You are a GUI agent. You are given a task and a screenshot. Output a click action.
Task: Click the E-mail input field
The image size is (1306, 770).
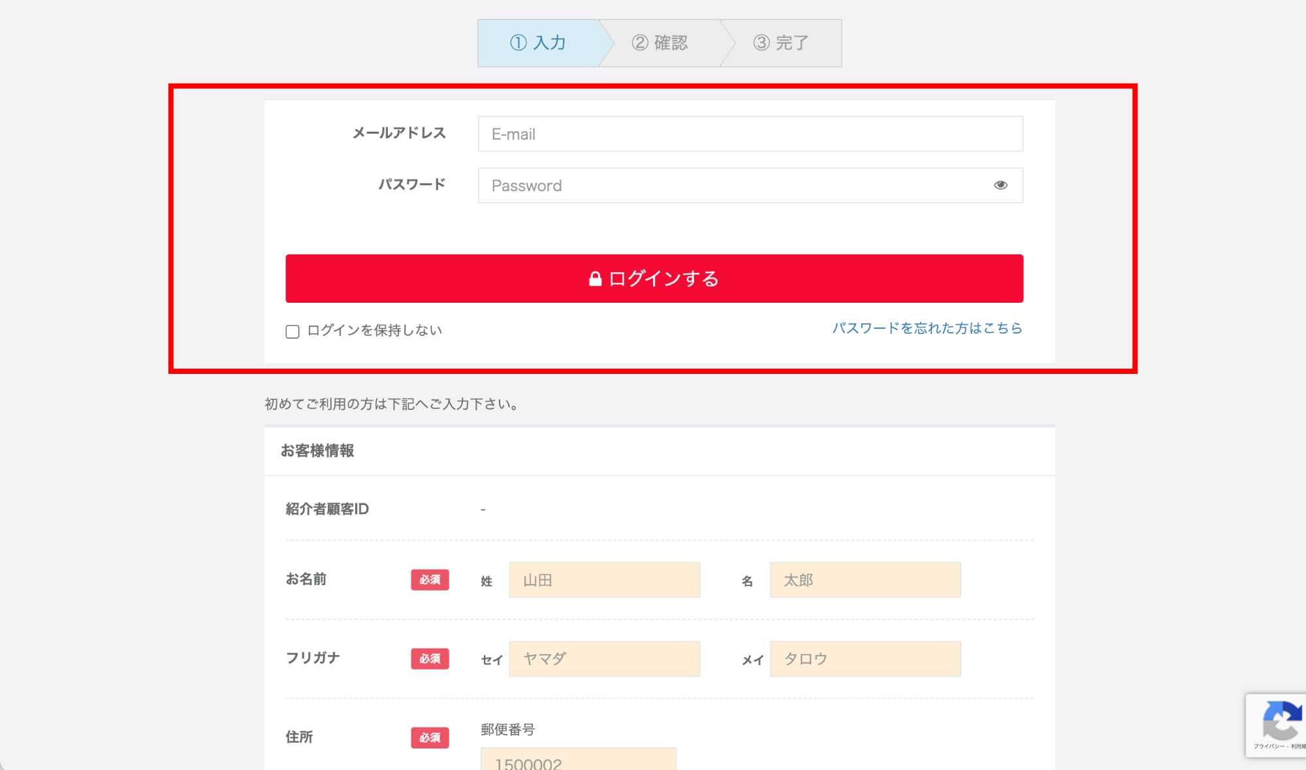(x=750, y=134)
